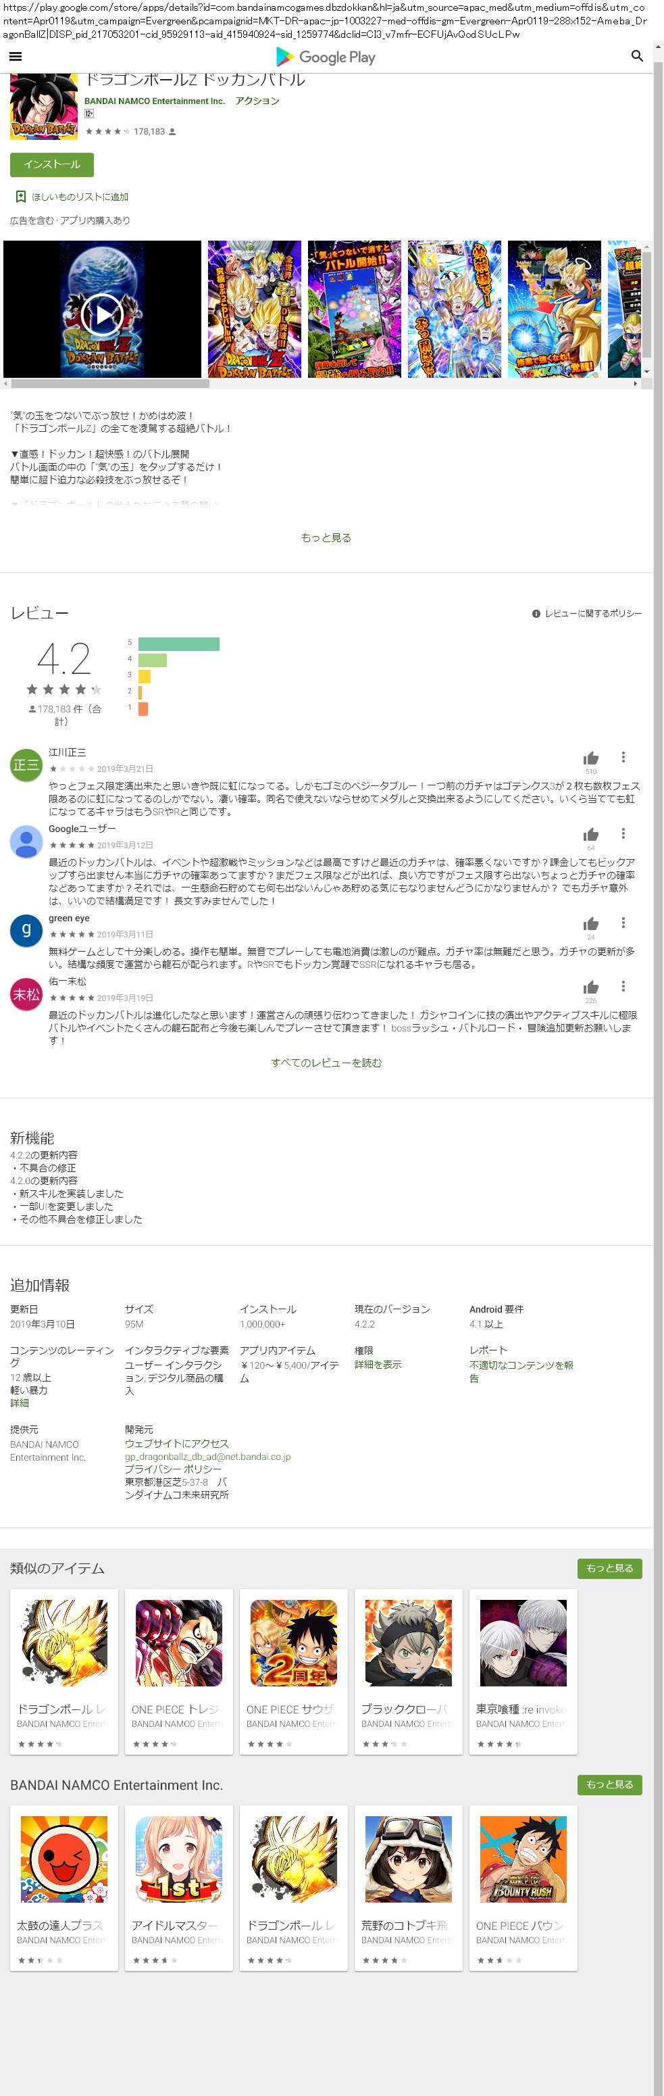664x2096 pixels.
Task: Open the fifth screenshot thumbnail
Action: [555, 309]
